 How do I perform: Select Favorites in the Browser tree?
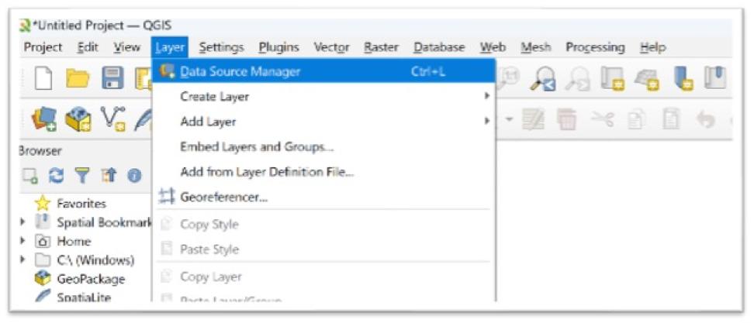coord(81,204)
